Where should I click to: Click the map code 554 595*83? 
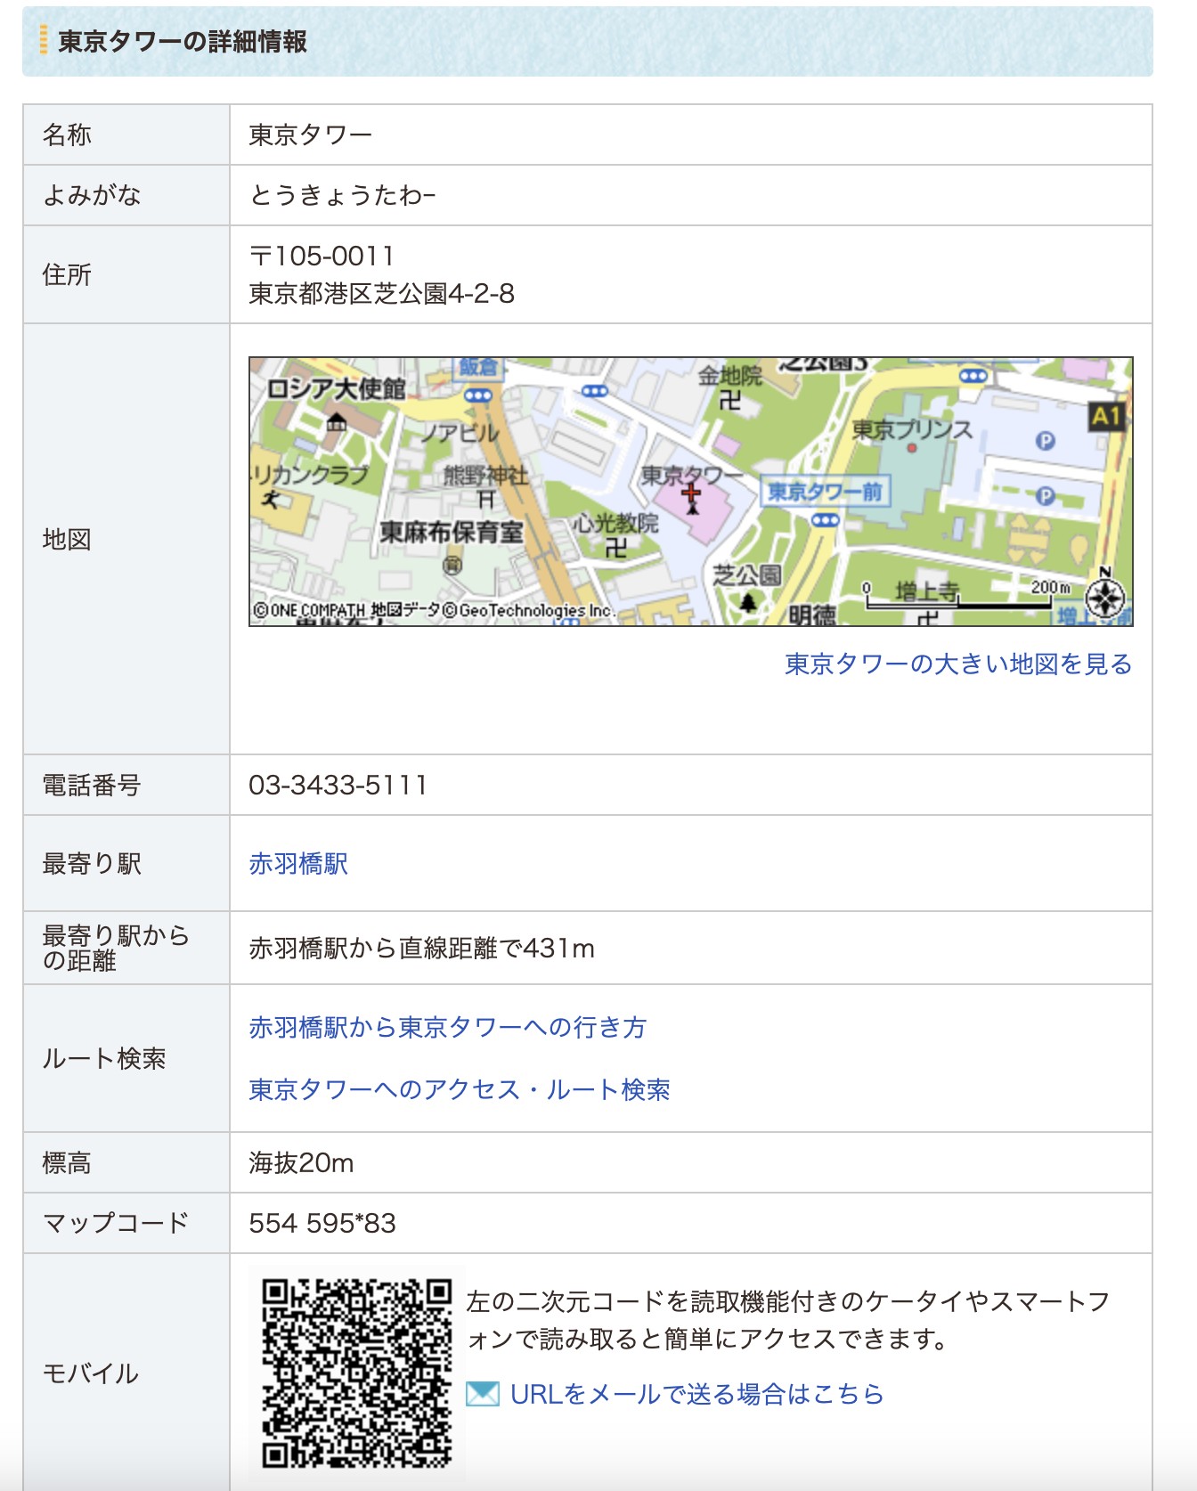[x=322, y=1224]
